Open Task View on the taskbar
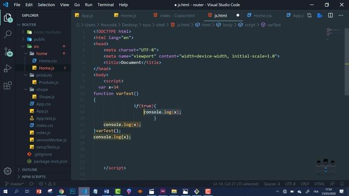This screenshot has height=196, width=349. [x=27, y=191]
